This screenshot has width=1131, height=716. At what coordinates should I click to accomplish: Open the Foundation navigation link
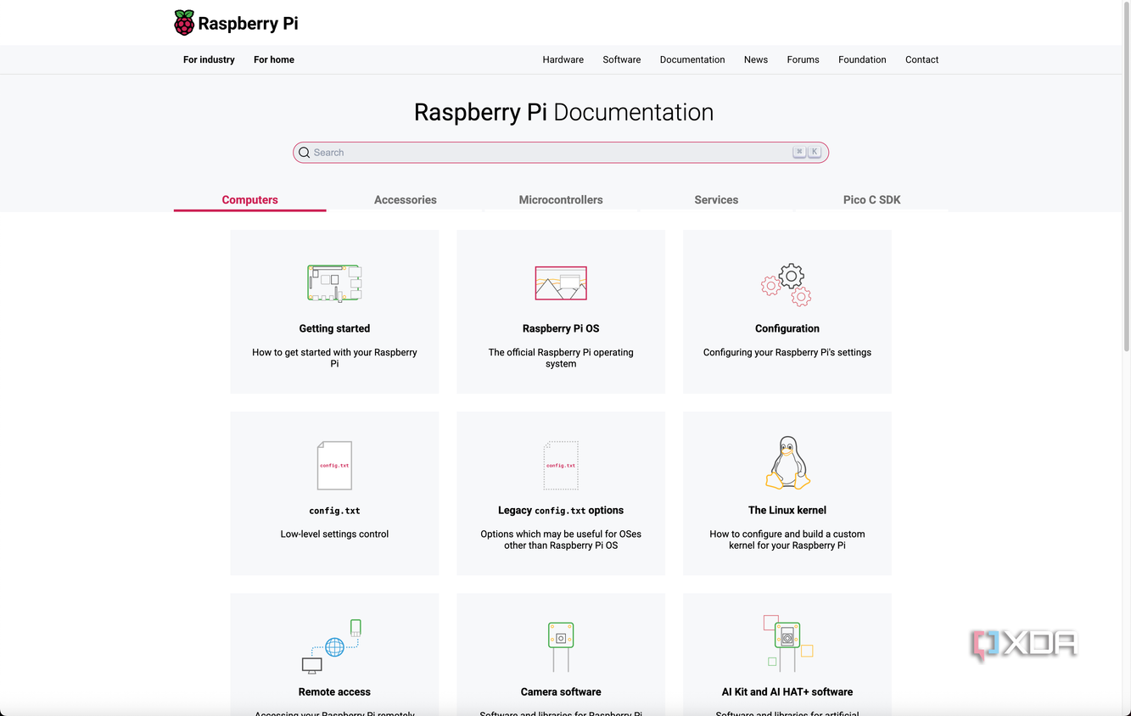pos(862,59)
